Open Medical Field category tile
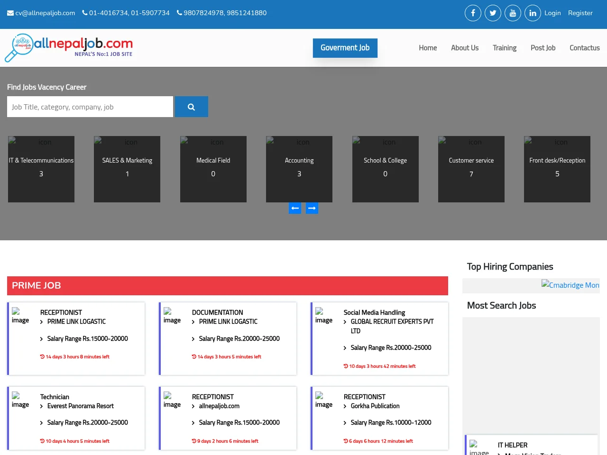The width and height of the screenshot is (607, 455). pyautogui.click(x=213, y=169)
